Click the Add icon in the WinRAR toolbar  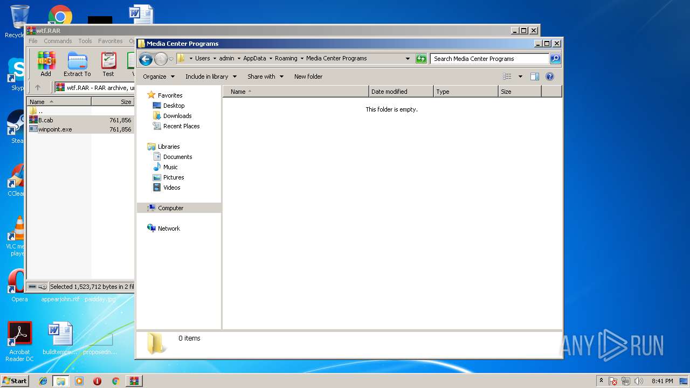[x=46, y=64]
